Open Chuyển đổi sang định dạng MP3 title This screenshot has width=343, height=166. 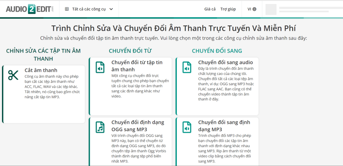tap(224, 125)
